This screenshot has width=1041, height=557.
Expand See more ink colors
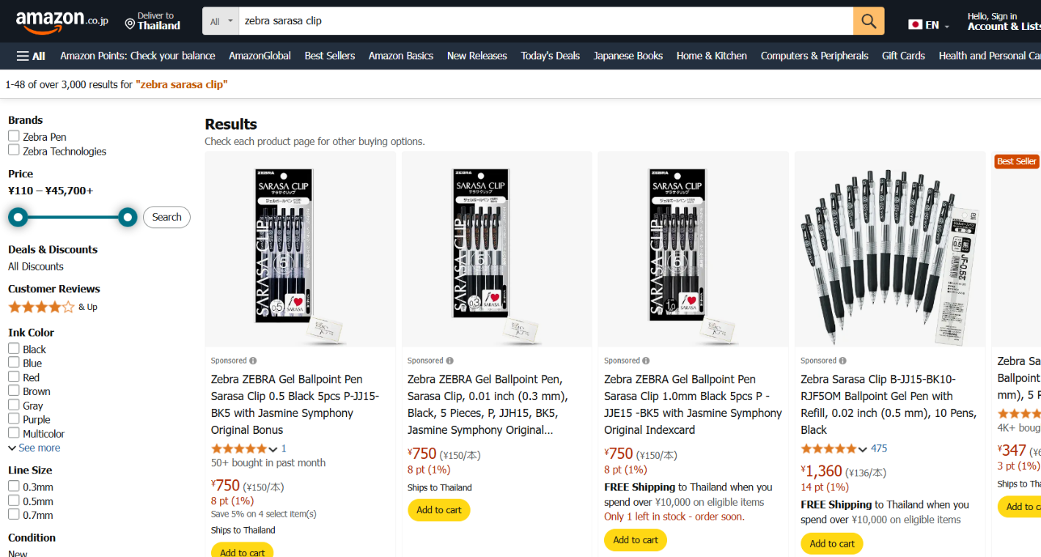click(x=34, y=448)
